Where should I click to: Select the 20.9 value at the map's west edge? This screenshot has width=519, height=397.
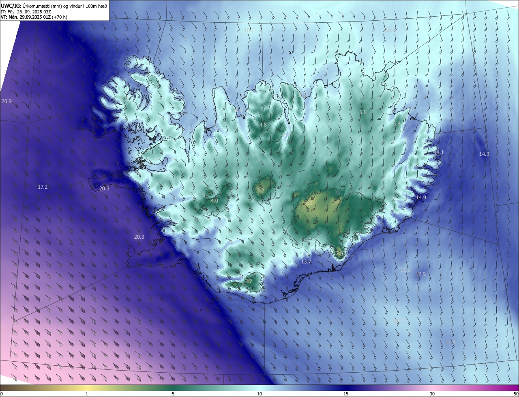[x=6, y=101]
